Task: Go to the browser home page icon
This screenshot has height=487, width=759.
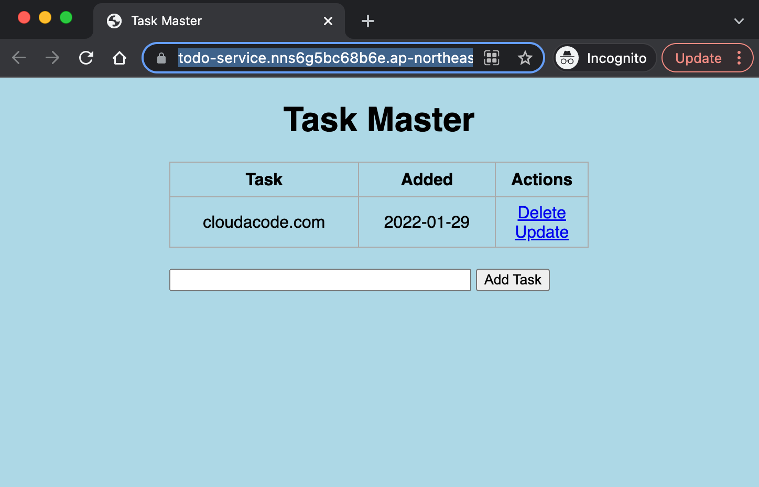Action: (x=120, y=58)
